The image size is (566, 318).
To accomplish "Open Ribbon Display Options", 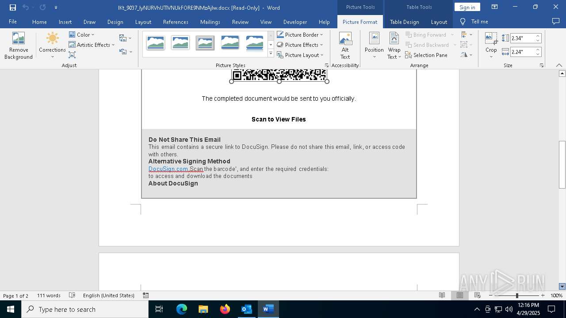I will tap(494, 7).
